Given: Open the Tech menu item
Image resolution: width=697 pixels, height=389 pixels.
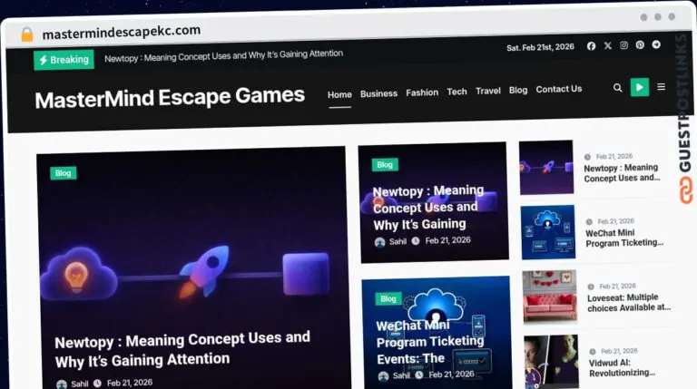Looking at the screenshot, I should tap(457, 92).
